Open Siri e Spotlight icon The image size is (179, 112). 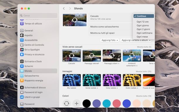click(x=22, y=50)
